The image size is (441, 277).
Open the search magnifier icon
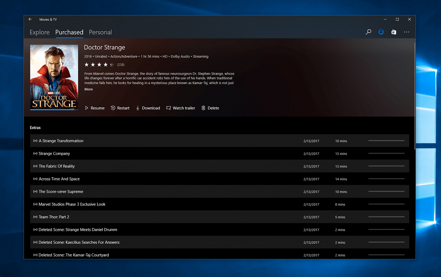(x=368, y=32)
